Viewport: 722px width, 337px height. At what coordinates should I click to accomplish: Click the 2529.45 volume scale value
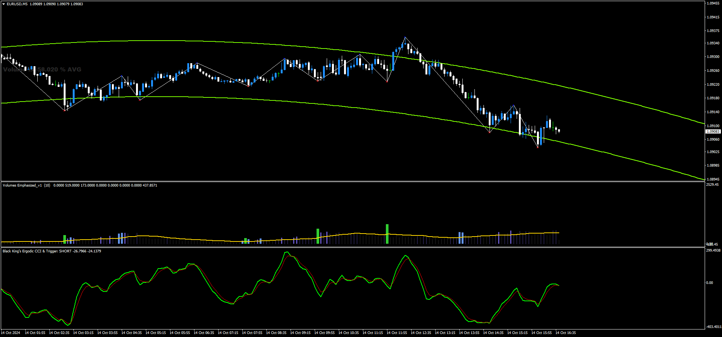(x=713, y=185)
